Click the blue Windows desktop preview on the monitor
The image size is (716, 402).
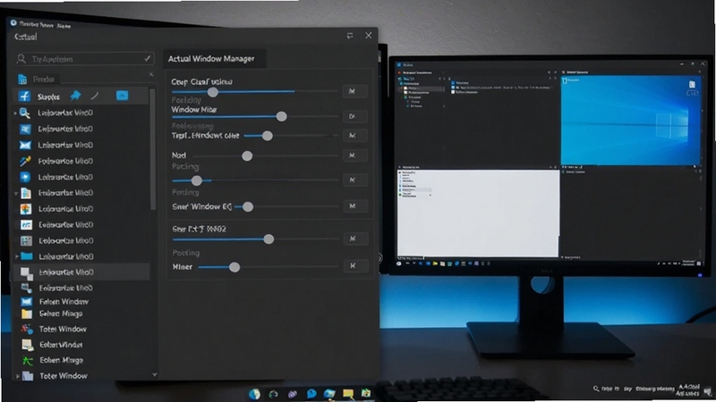pyautogui.click(x=631, y=121)
